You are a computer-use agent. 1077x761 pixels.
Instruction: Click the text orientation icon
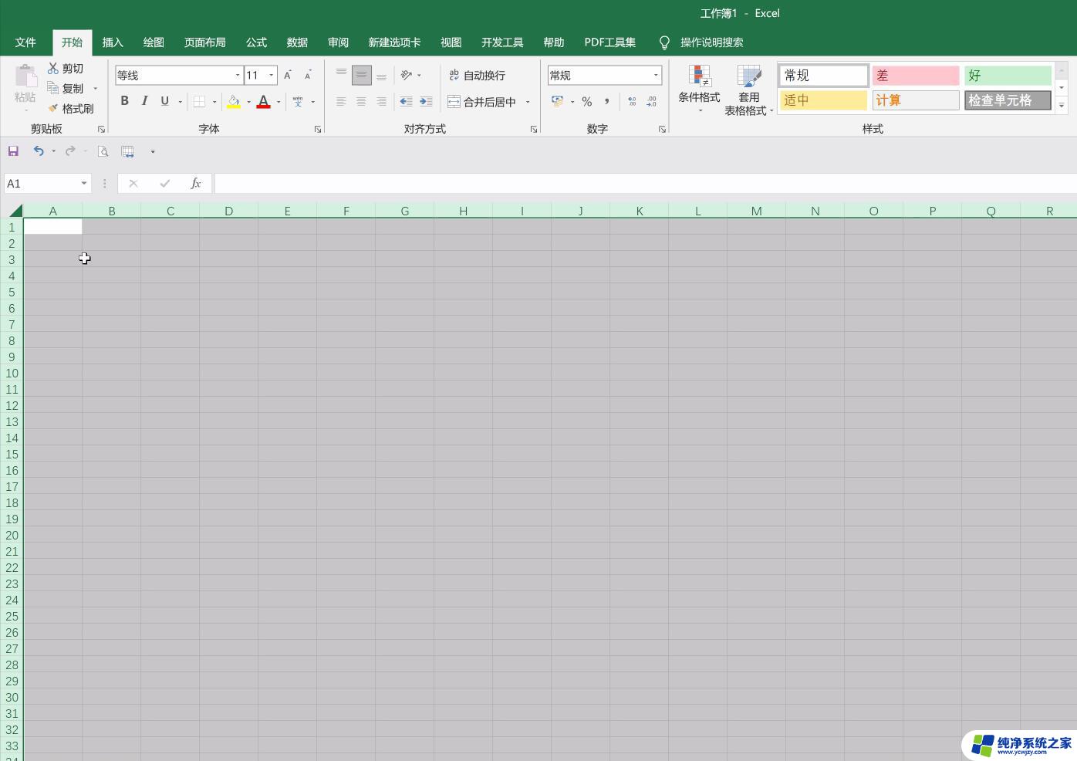coord(407,75)
